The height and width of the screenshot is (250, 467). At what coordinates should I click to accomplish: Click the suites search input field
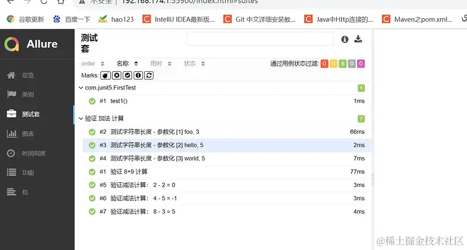tap(260, 39)
